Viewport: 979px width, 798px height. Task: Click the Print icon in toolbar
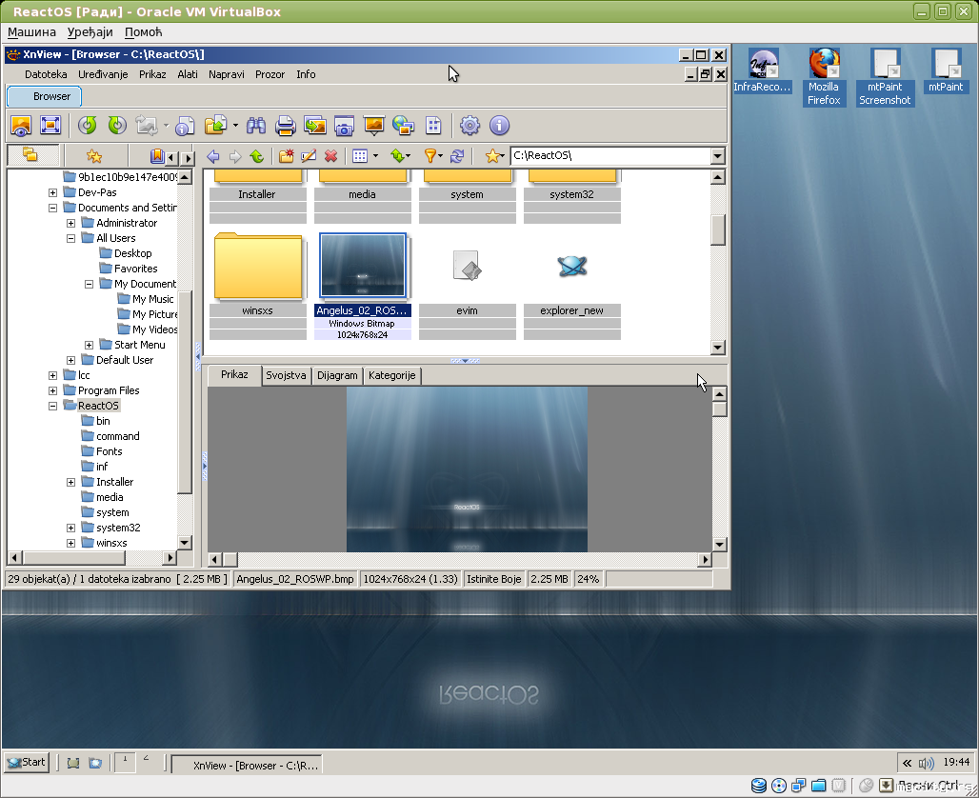tap(285, 126)
